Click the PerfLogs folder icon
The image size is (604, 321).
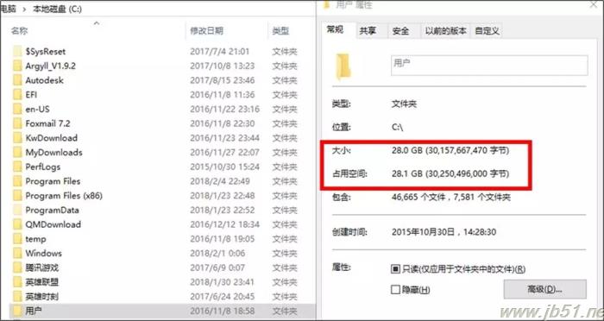[x=17, y=167]
